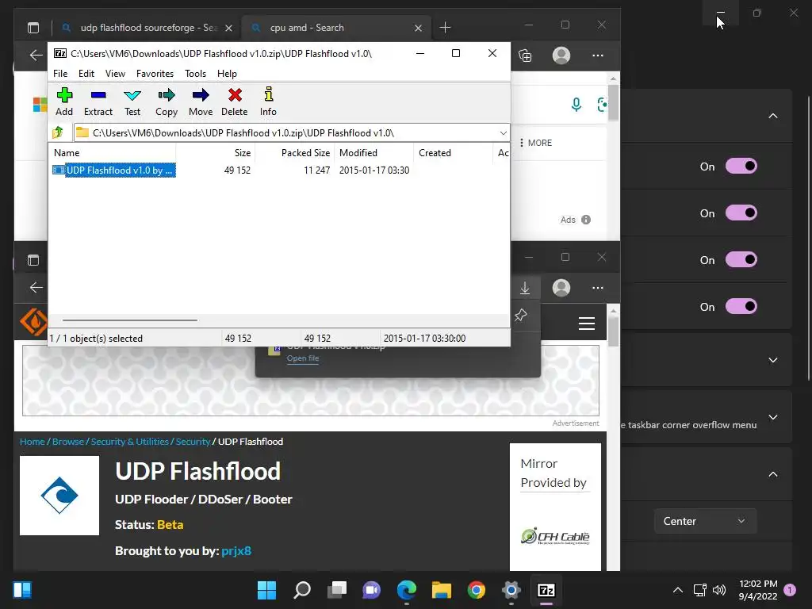Delete the selected file with Delete icon
The image size is (812, 609).
tap(235, 101)
